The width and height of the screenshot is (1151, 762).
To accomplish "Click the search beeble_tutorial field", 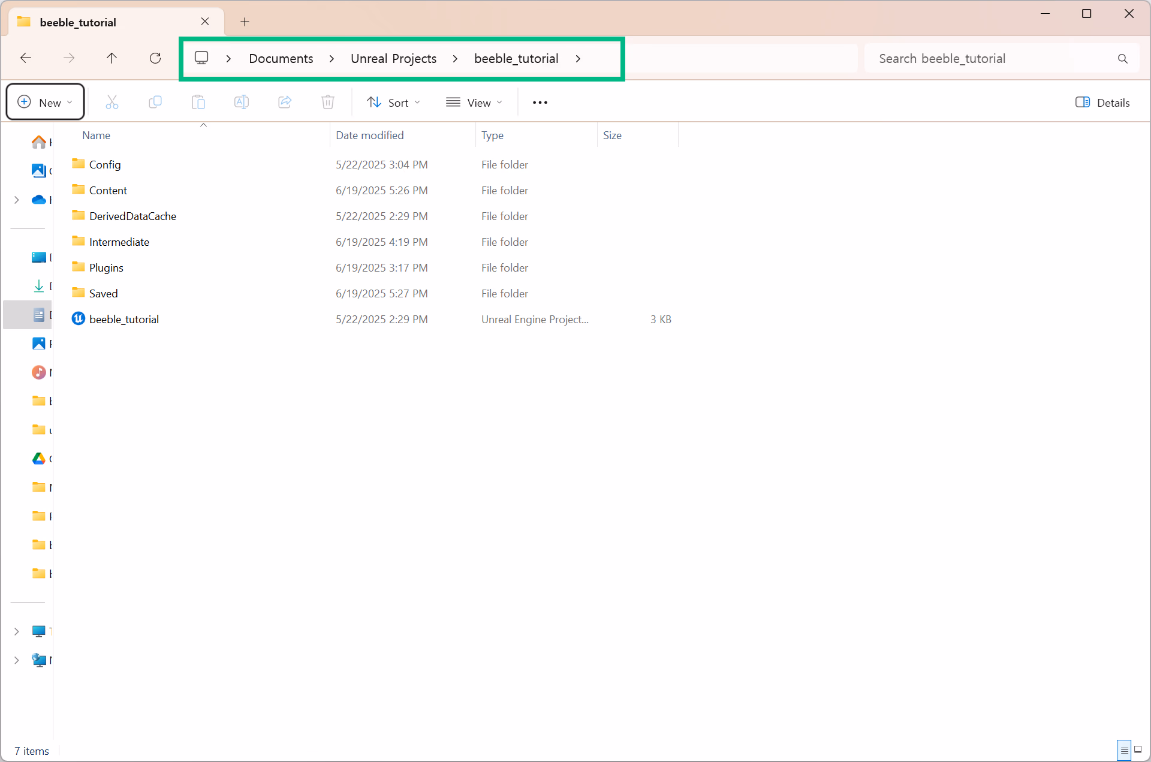I will (989, 58).
